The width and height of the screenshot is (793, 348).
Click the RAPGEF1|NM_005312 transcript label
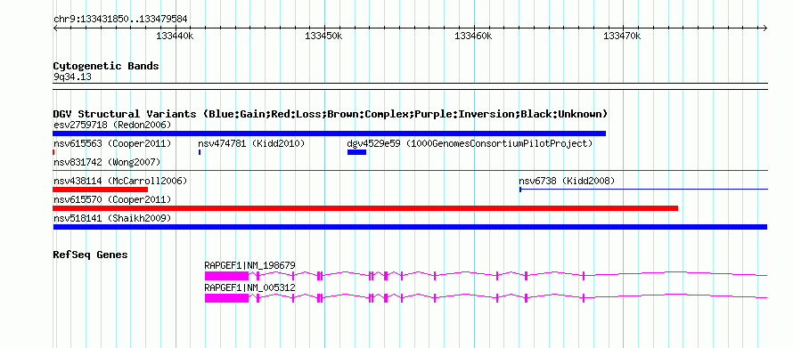249,287
